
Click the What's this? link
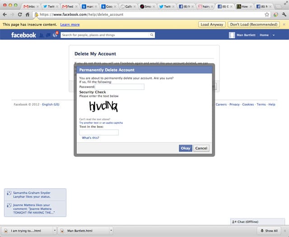pyautogui.click(x=90, y=137)
